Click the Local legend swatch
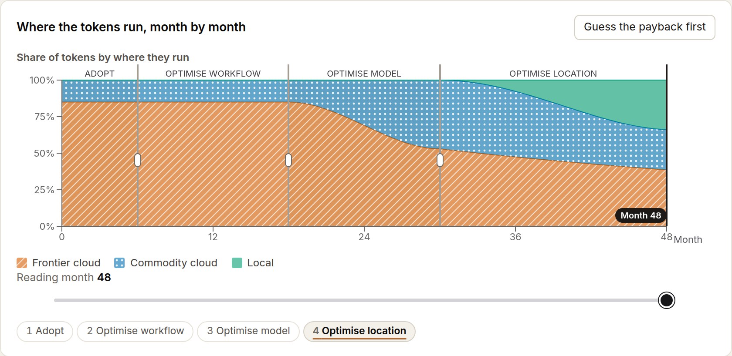 click(x=237, y=263)
